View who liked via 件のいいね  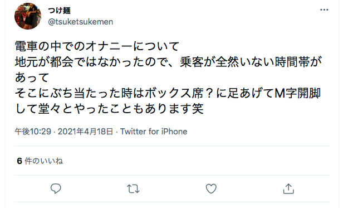(44, 161)
